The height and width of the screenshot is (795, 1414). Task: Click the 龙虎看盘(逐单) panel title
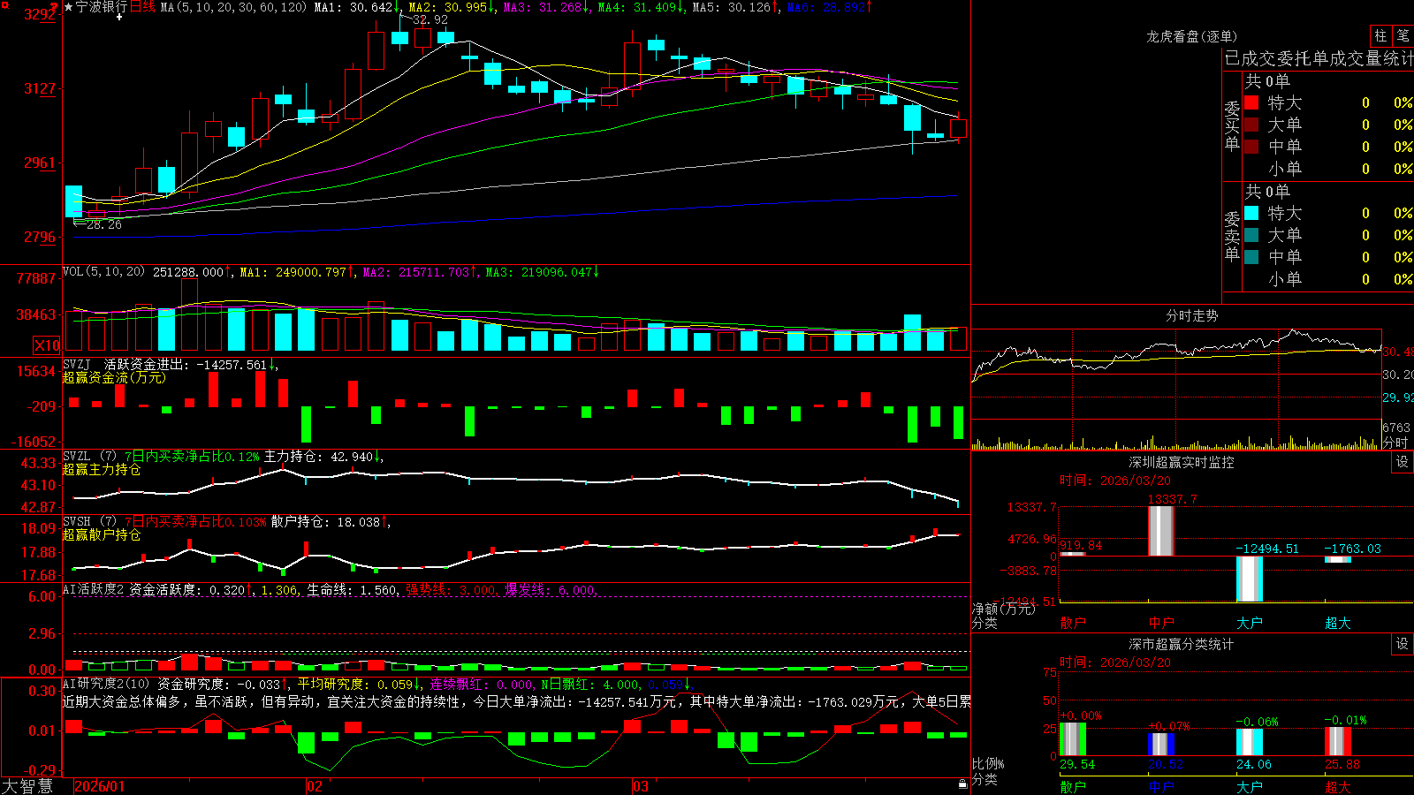tap(1191, 36)
